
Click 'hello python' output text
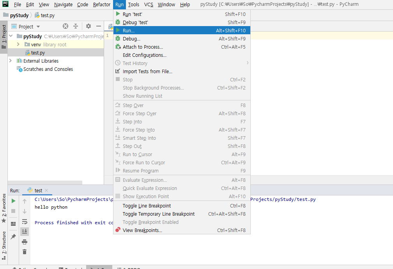(x=51, y=207)
